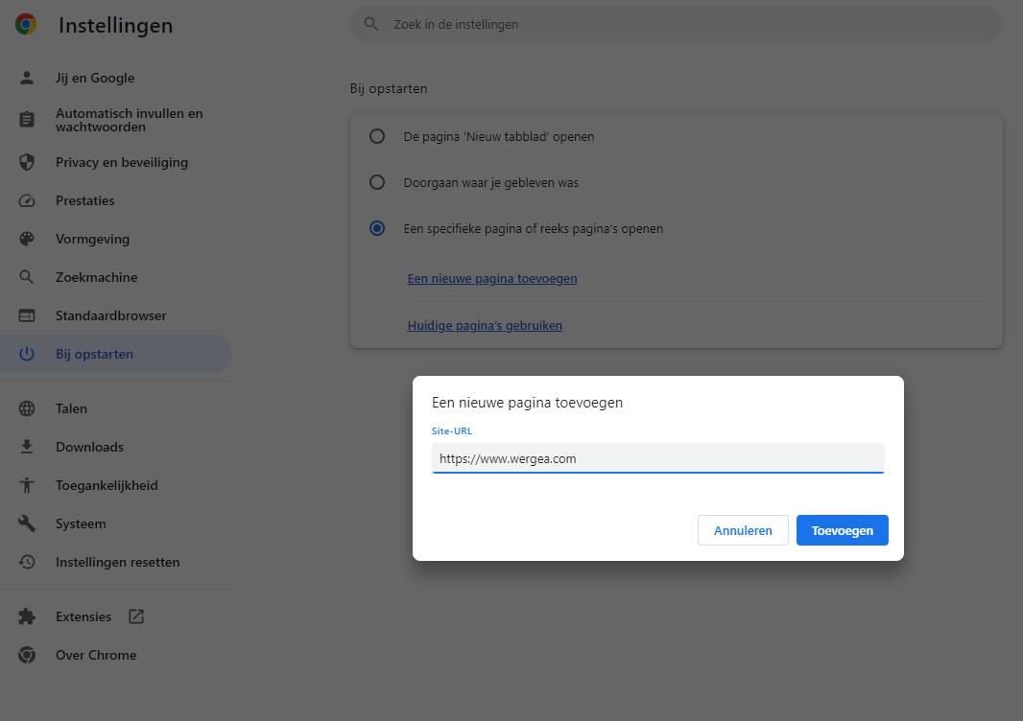Click the wrench icon for Systeem
1023x721 pixels.
click(x=27, y=524)
